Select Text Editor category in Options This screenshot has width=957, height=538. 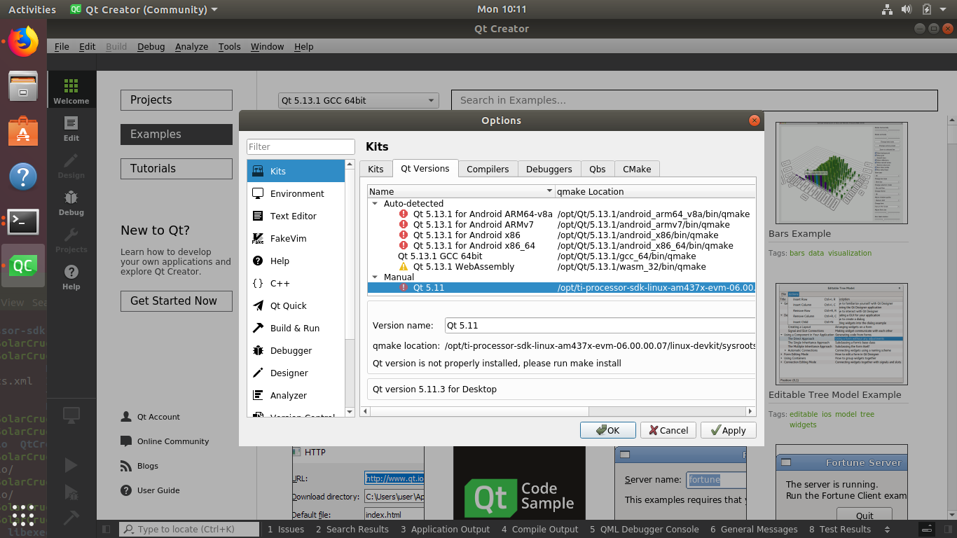(296, 216)
